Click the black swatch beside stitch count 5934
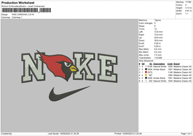193x136 pixels. point(146,69)
